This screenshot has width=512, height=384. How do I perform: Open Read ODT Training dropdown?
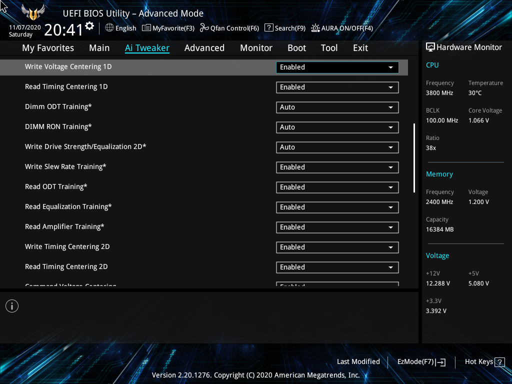click(x=337, y=187)
